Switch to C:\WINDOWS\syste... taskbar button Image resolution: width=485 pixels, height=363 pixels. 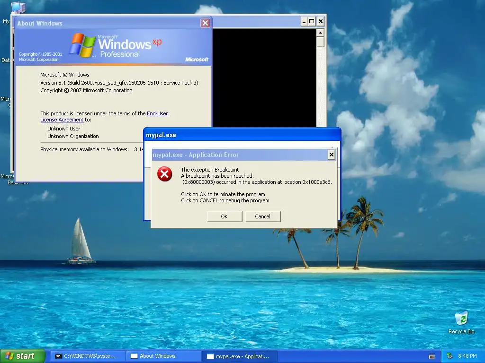click(88, 356)
